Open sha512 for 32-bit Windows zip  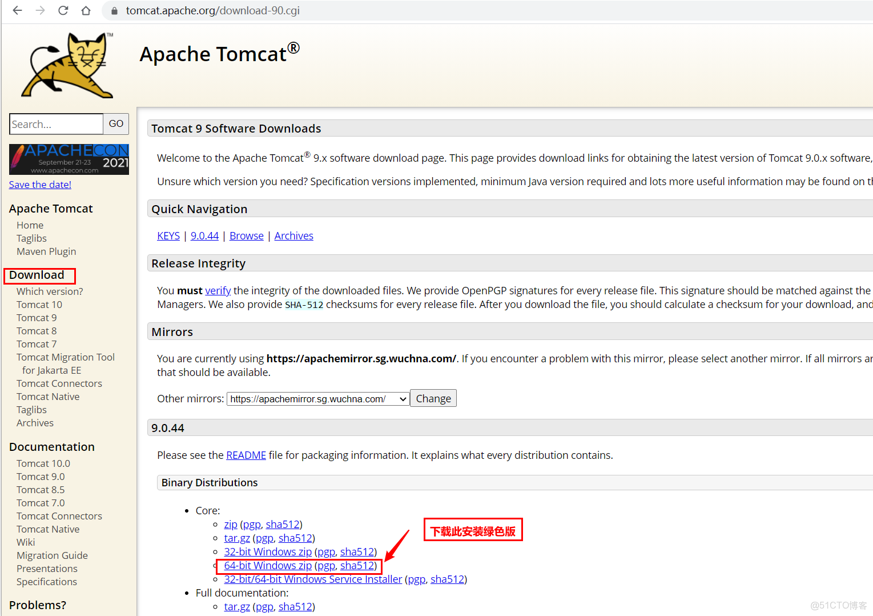(357, 551)
